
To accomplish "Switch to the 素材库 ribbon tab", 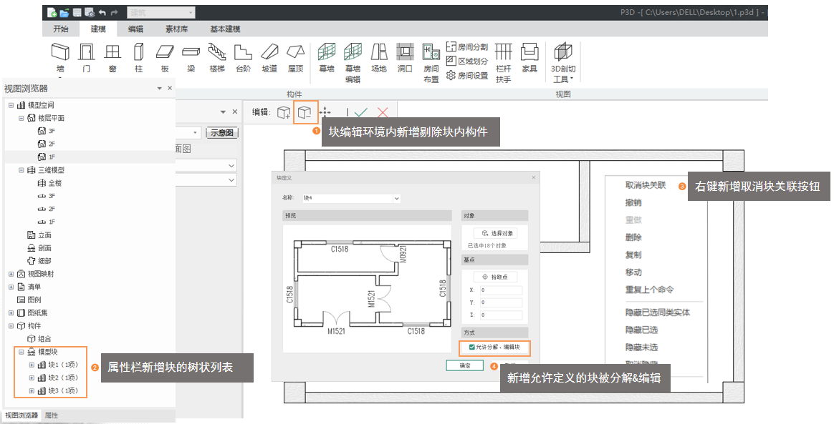I will tap(177, 29).
